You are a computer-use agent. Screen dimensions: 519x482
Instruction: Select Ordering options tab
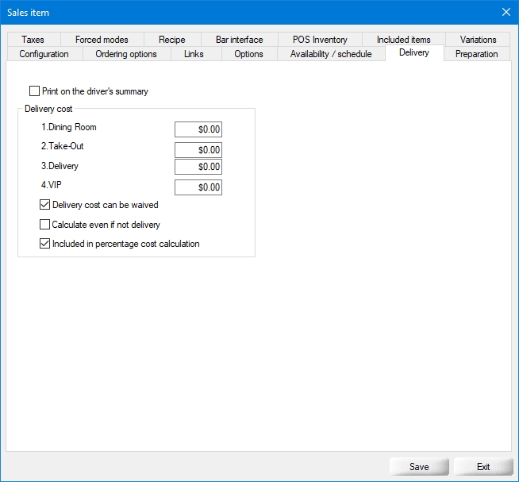(x=126, y=54)
